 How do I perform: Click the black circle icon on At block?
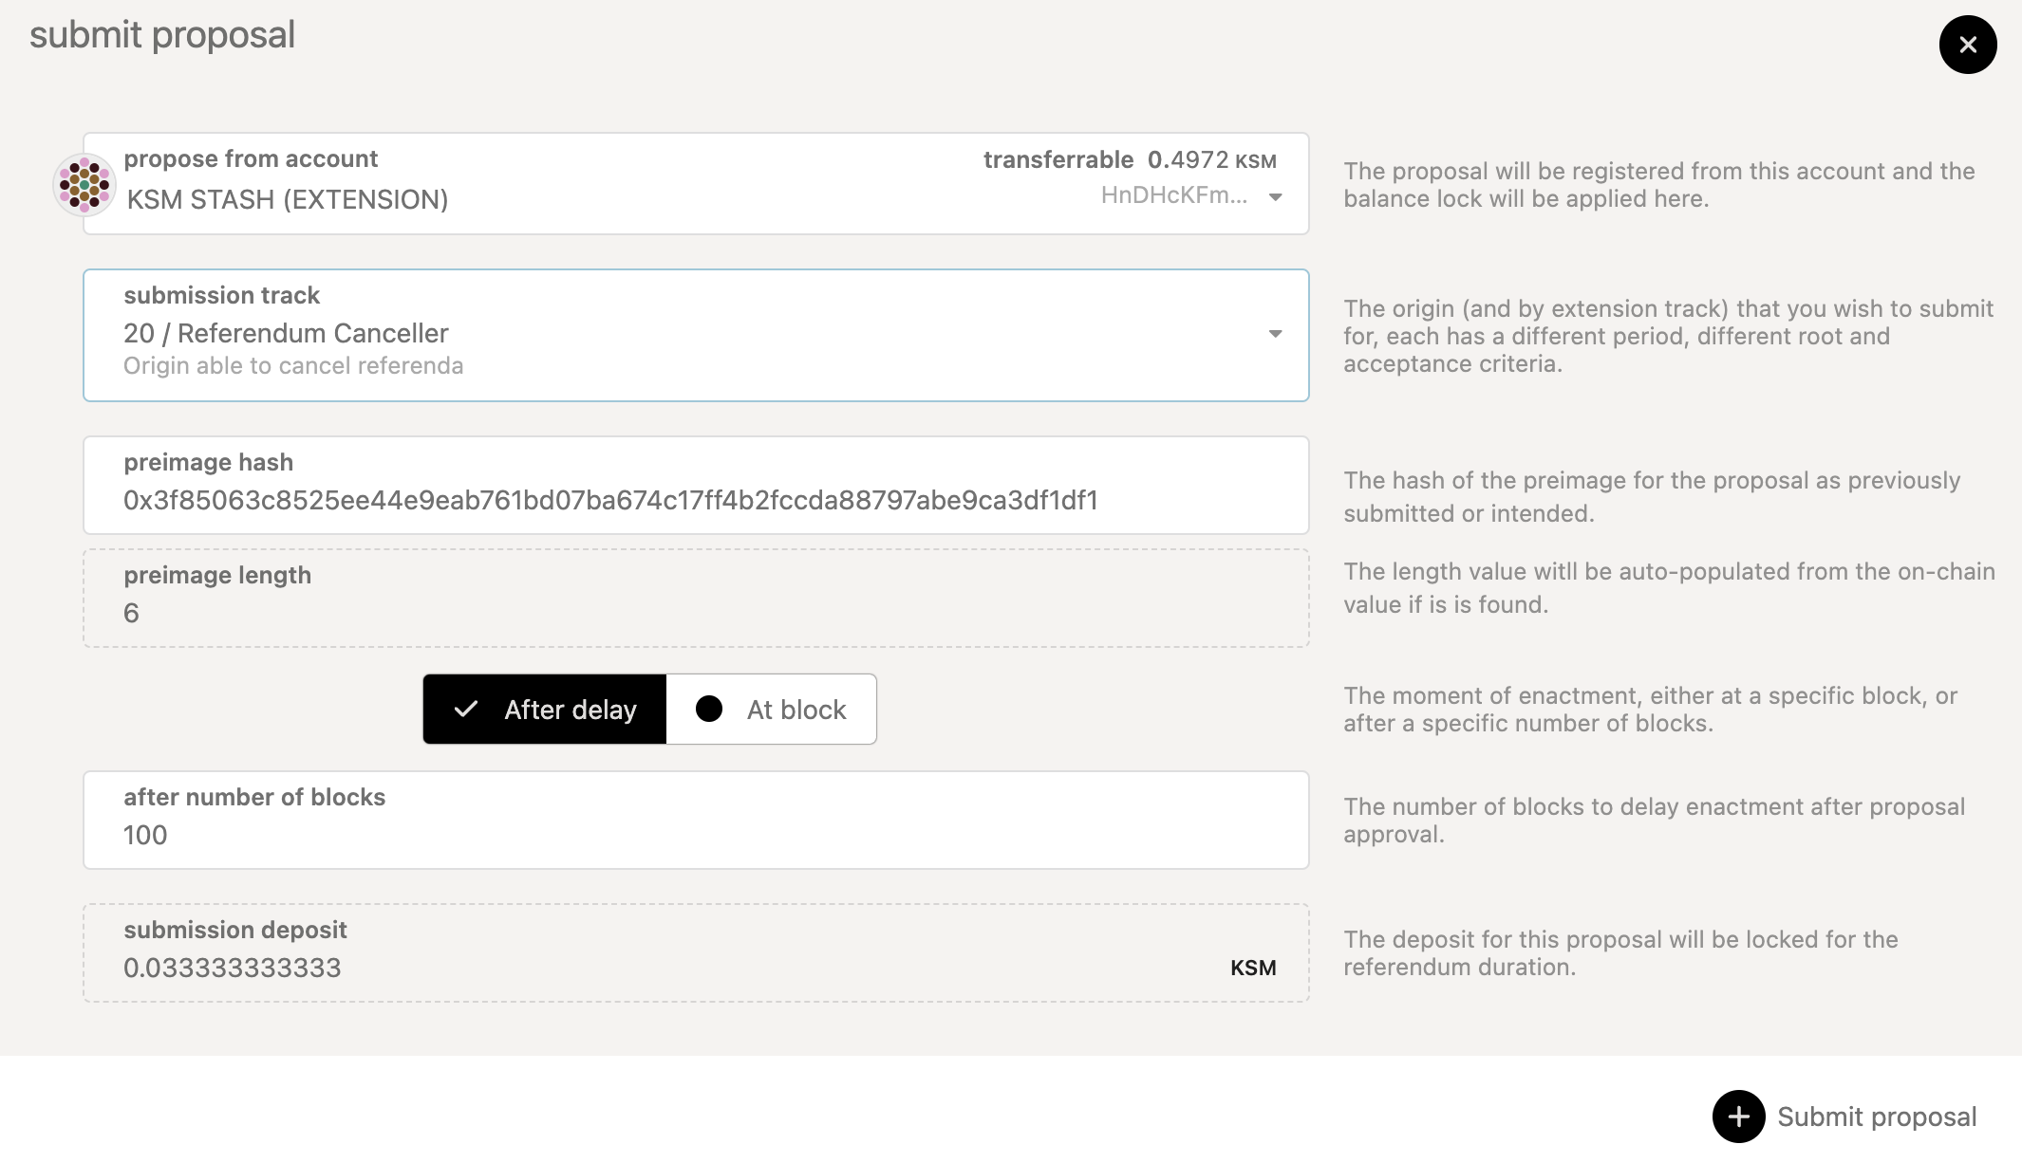[708, 710]
